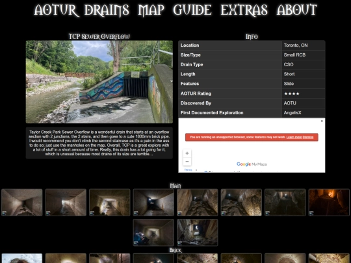Open first Main gallery thumbnail

22,203
